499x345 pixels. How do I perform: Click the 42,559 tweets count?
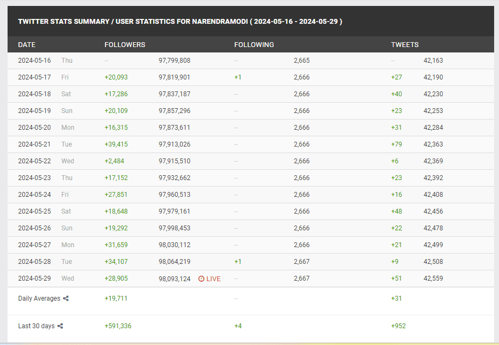tap(433, 278)
